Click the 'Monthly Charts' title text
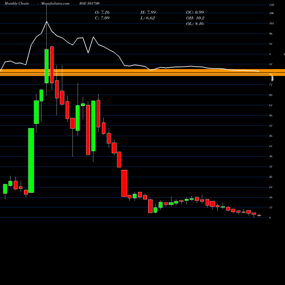285x285 pixels. click(17, 3)
